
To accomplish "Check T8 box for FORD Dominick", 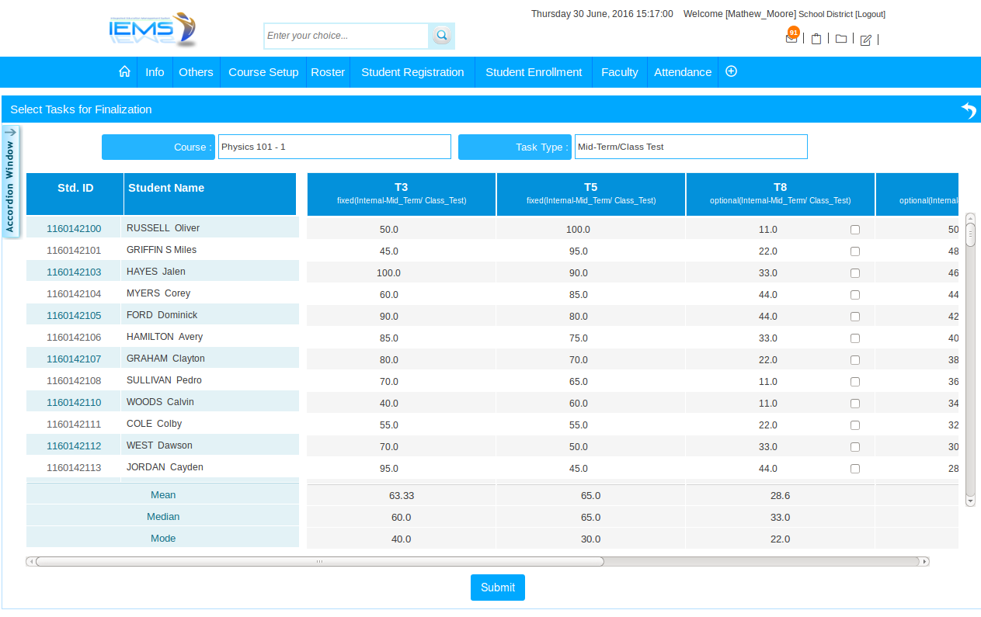I will click(855, 317).
